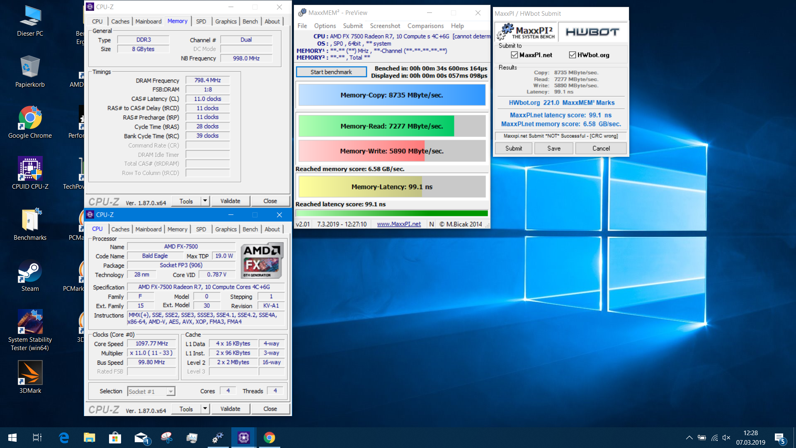Viewport: 796px width, 448px height.
Task: Open About tab in upper CPU-Z
Action: click(x=272, y=22)
